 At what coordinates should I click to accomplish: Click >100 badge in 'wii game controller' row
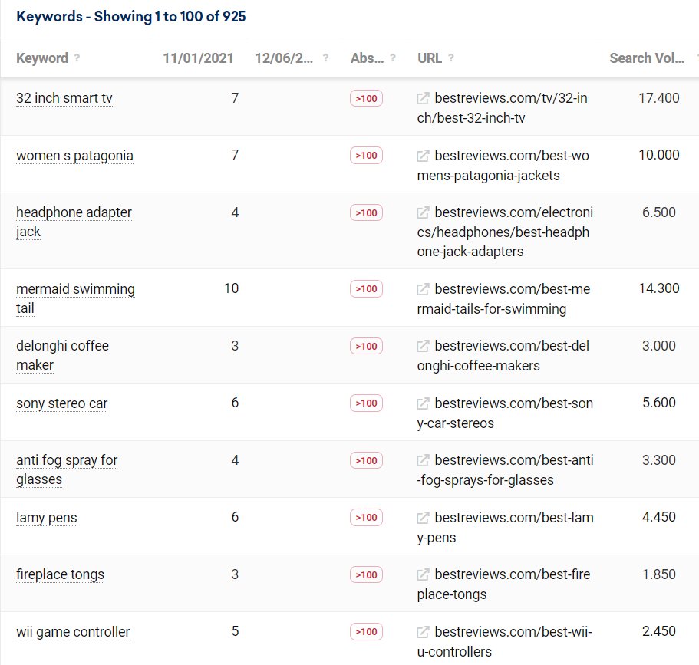click(x=367, y=632)
